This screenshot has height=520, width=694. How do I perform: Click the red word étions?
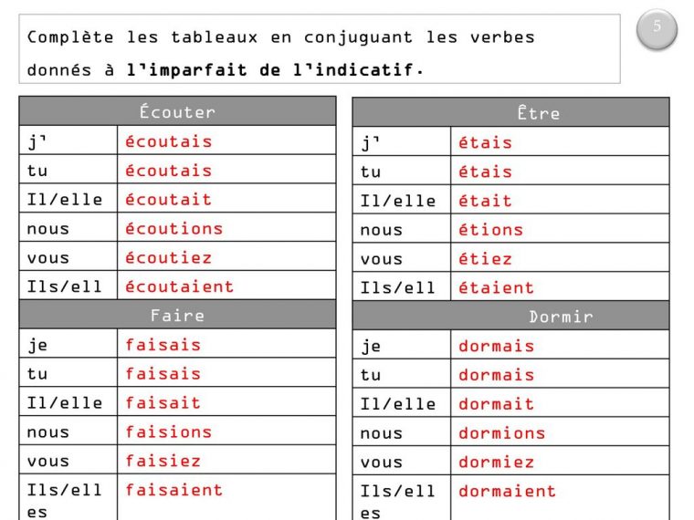(x=490, y=230)
